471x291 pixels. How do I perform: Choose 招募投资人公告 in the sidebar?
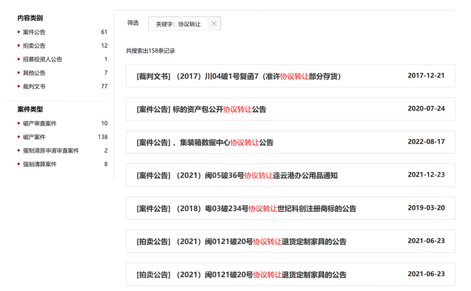[x=42, y=59]
